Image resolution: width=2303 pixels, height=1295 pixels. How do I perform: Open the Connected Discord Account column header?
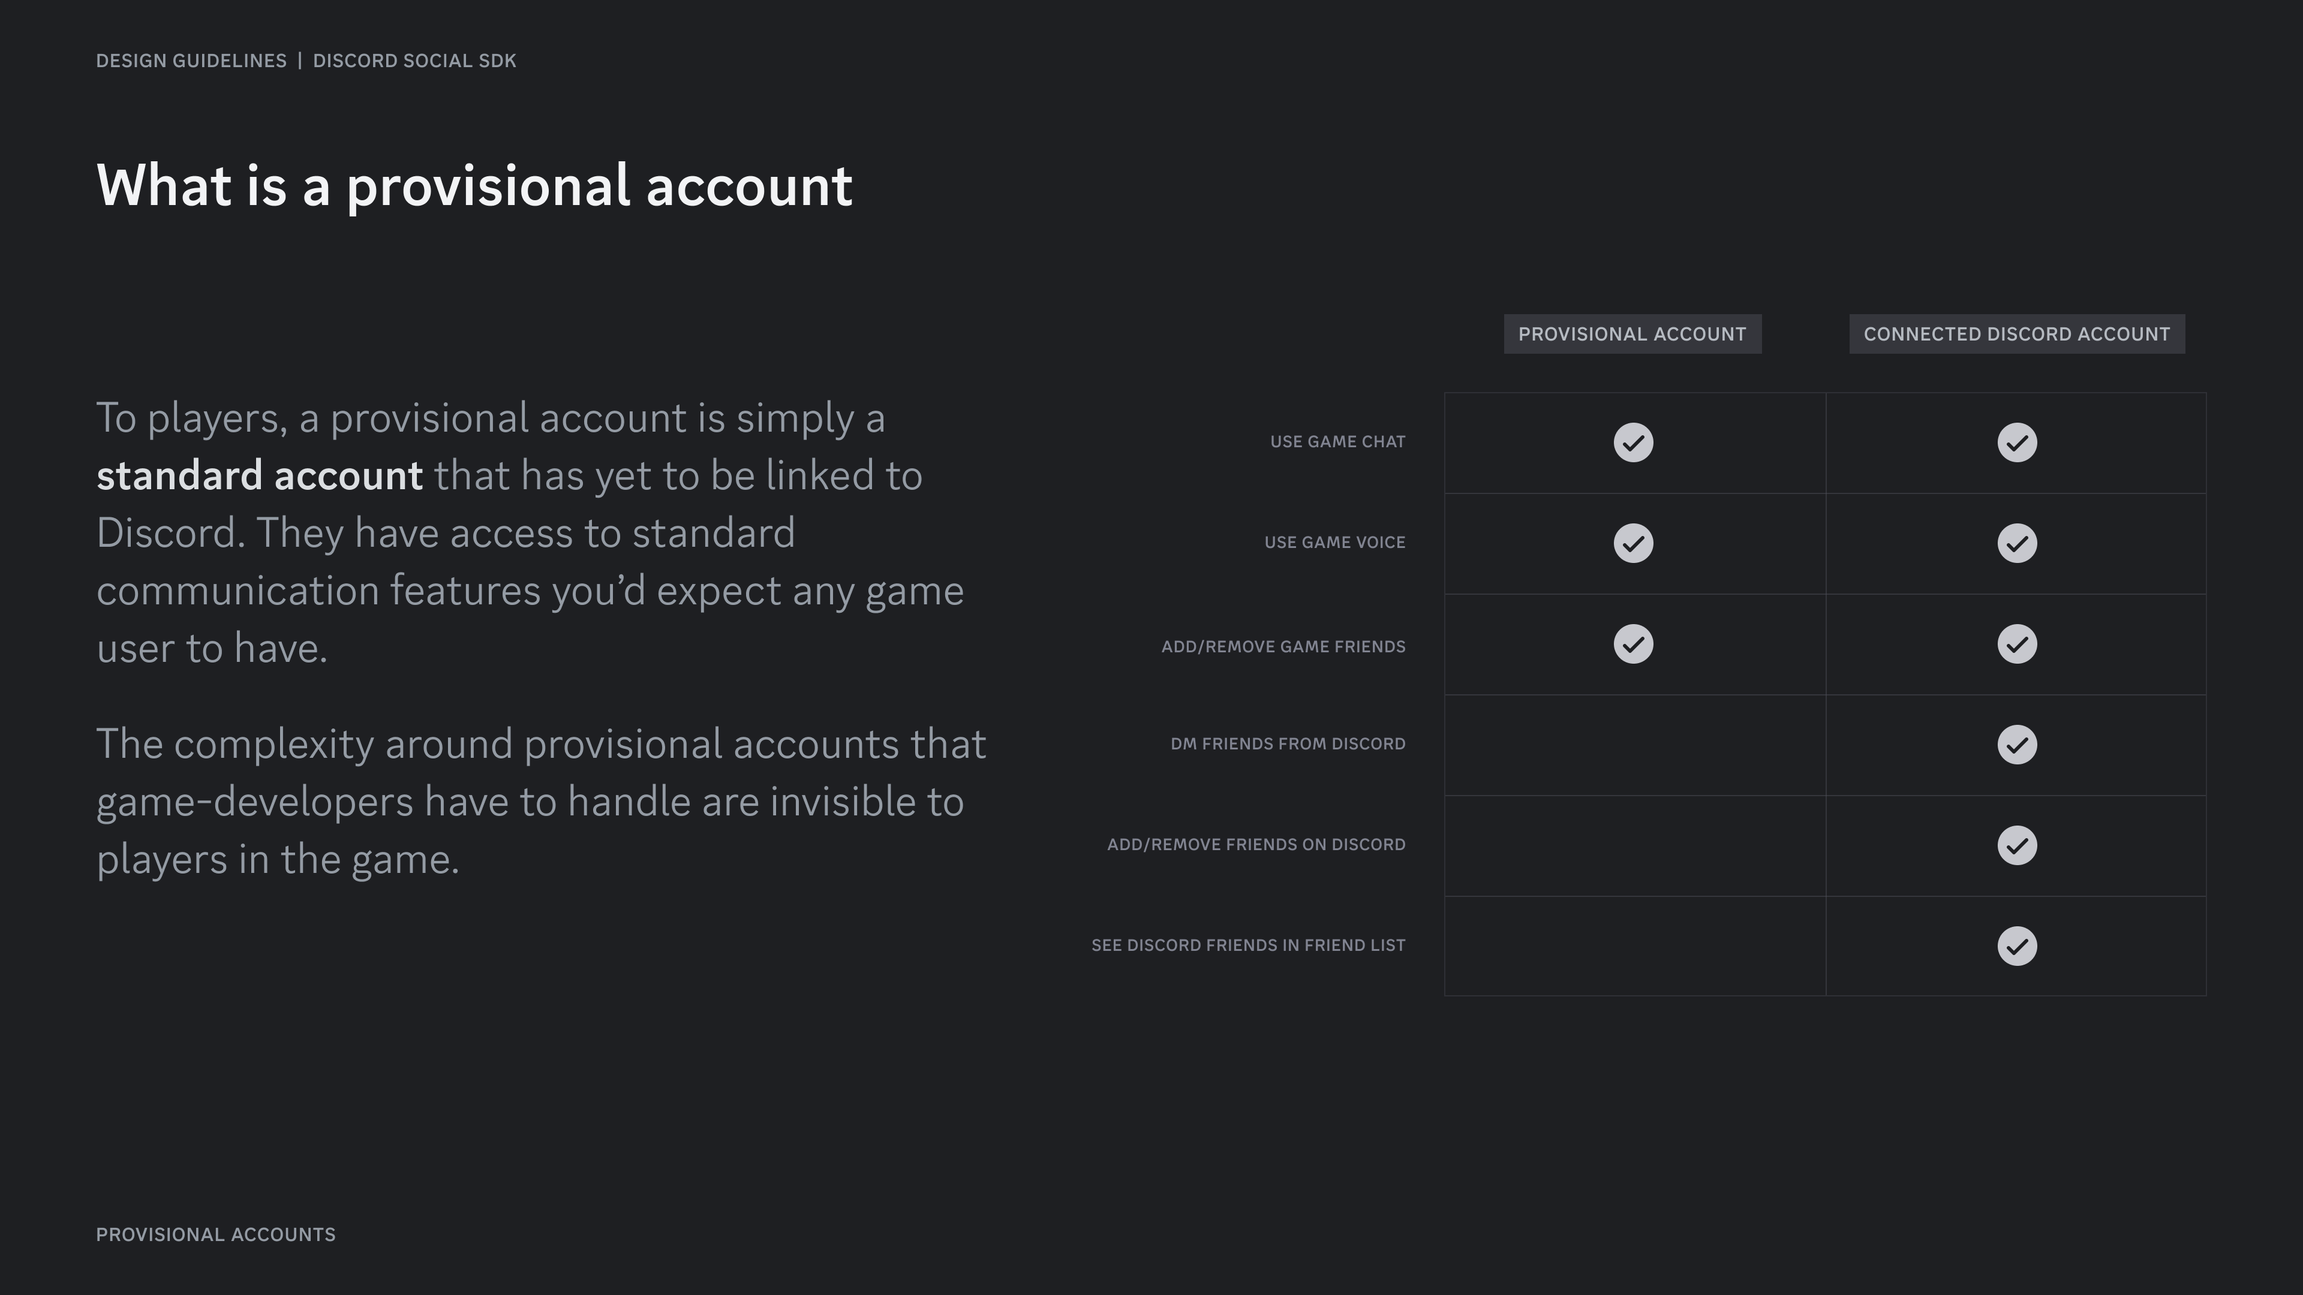pos(2016,333)
